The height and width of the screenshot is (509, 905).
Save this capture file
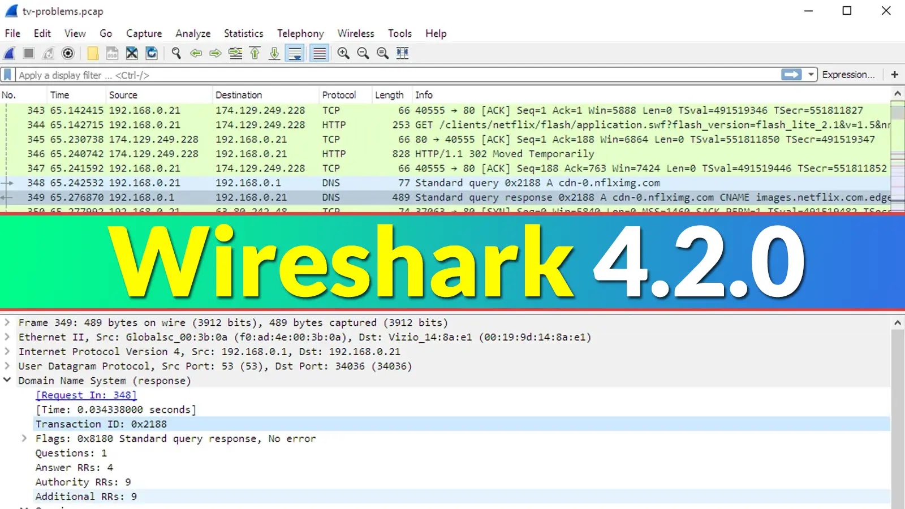113,53
